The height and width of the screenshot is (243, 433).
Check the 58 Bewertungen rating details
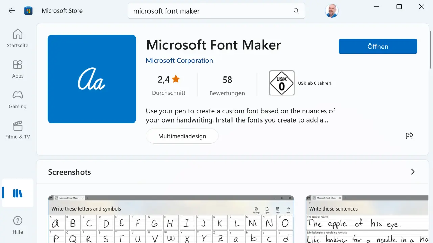click(x=227, y=85)
